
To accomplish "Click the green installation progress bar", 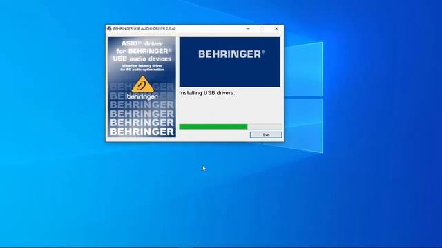I will (230, 127).
